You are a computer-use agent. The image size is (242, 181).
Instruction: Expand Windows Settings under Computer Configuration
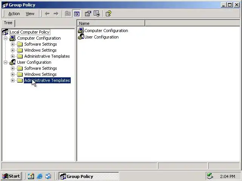[12, 50]
